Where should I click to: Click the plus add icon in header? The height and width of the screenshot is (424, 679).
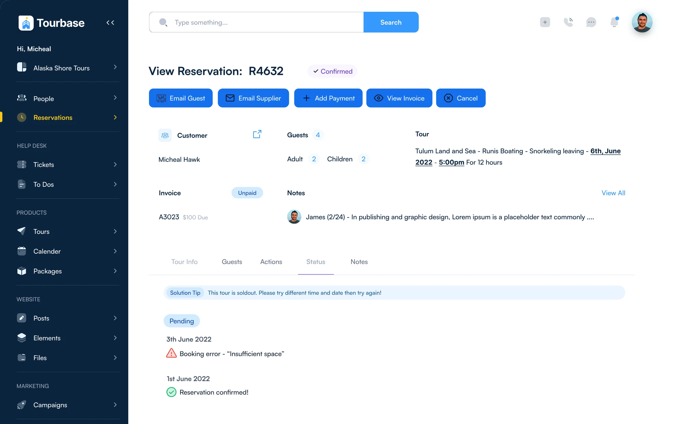[545, 22]
